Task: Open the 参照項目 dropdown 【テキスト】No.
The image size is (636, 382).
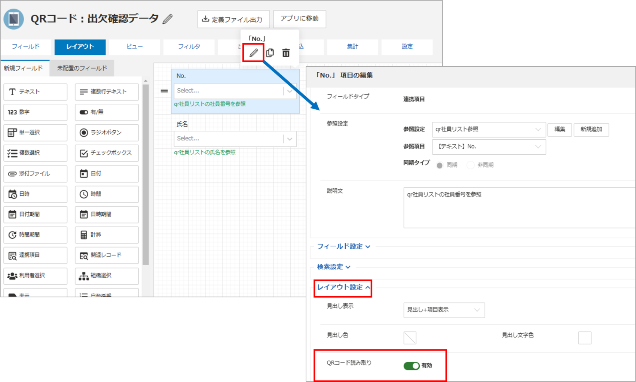Action: [x=489, y=147]
